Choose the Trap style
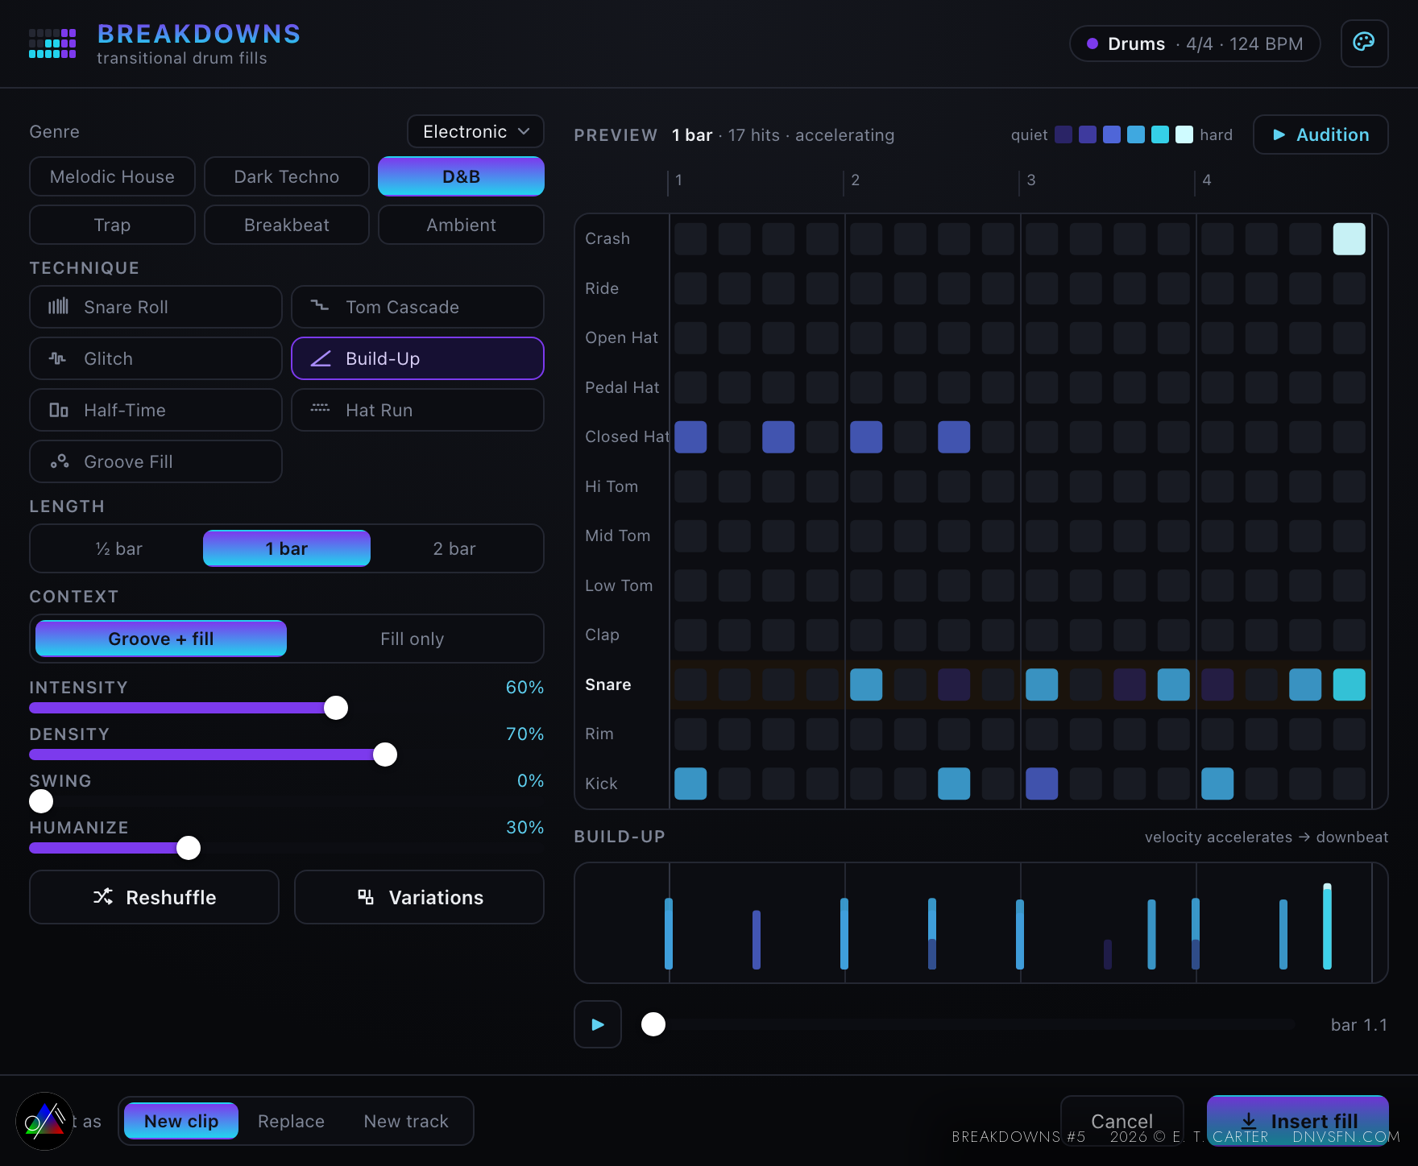Screen dimensions: 1418x1166 [112, 225]
